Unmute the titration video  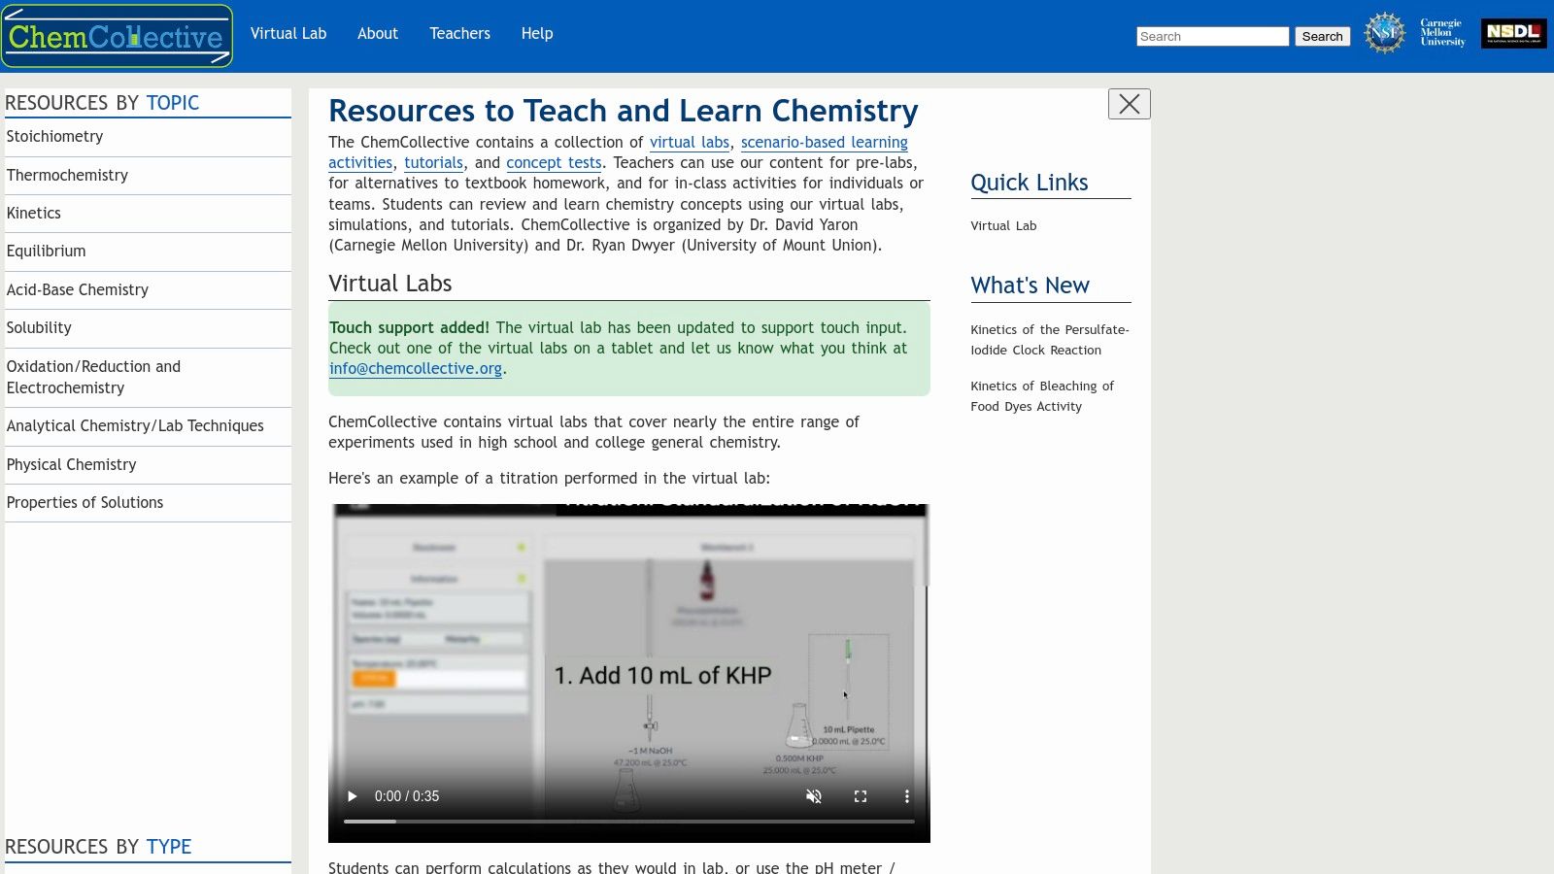point(814,795)
